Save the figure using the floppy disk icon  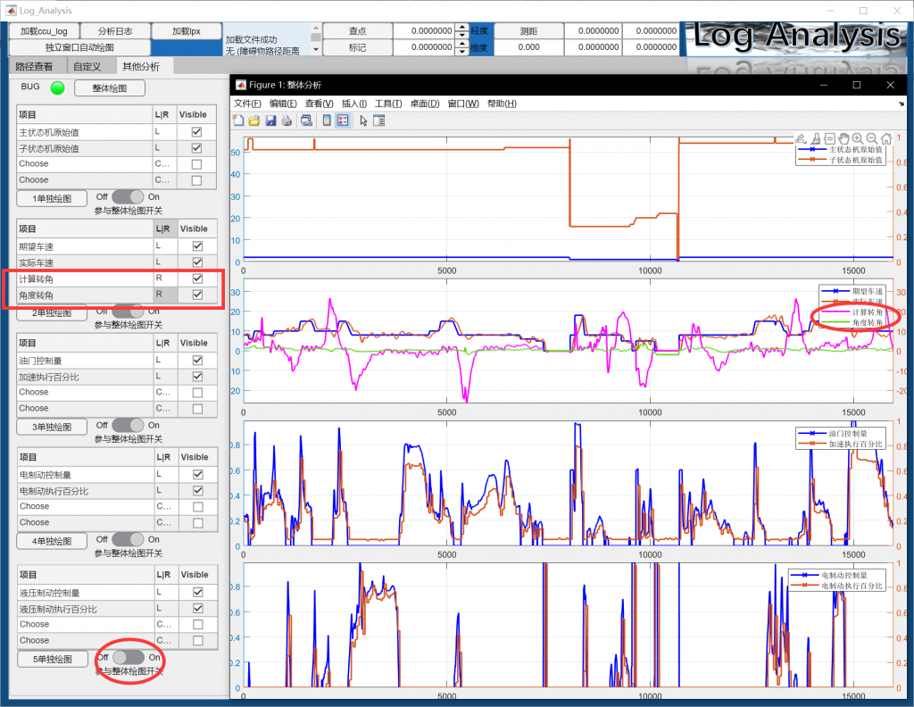[270, 121]
